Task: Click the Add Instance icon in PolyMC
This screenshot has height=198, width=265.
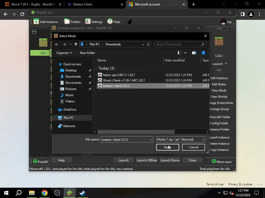Action: (36, 22)
